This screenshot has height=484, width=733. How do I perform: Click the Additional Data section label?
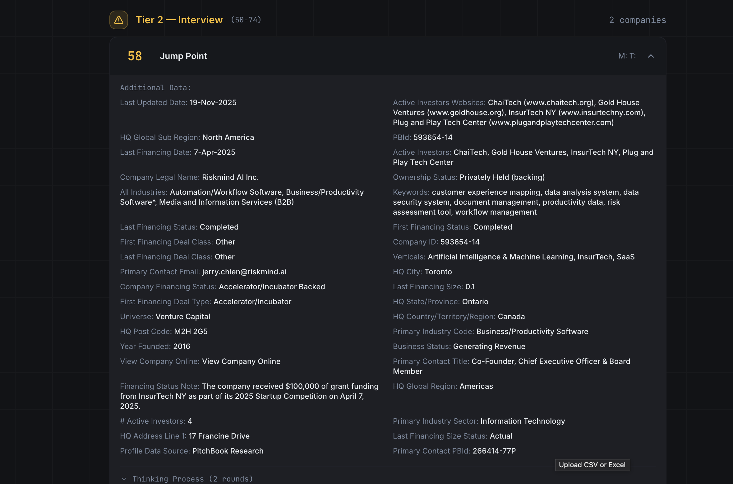(155, 88)
